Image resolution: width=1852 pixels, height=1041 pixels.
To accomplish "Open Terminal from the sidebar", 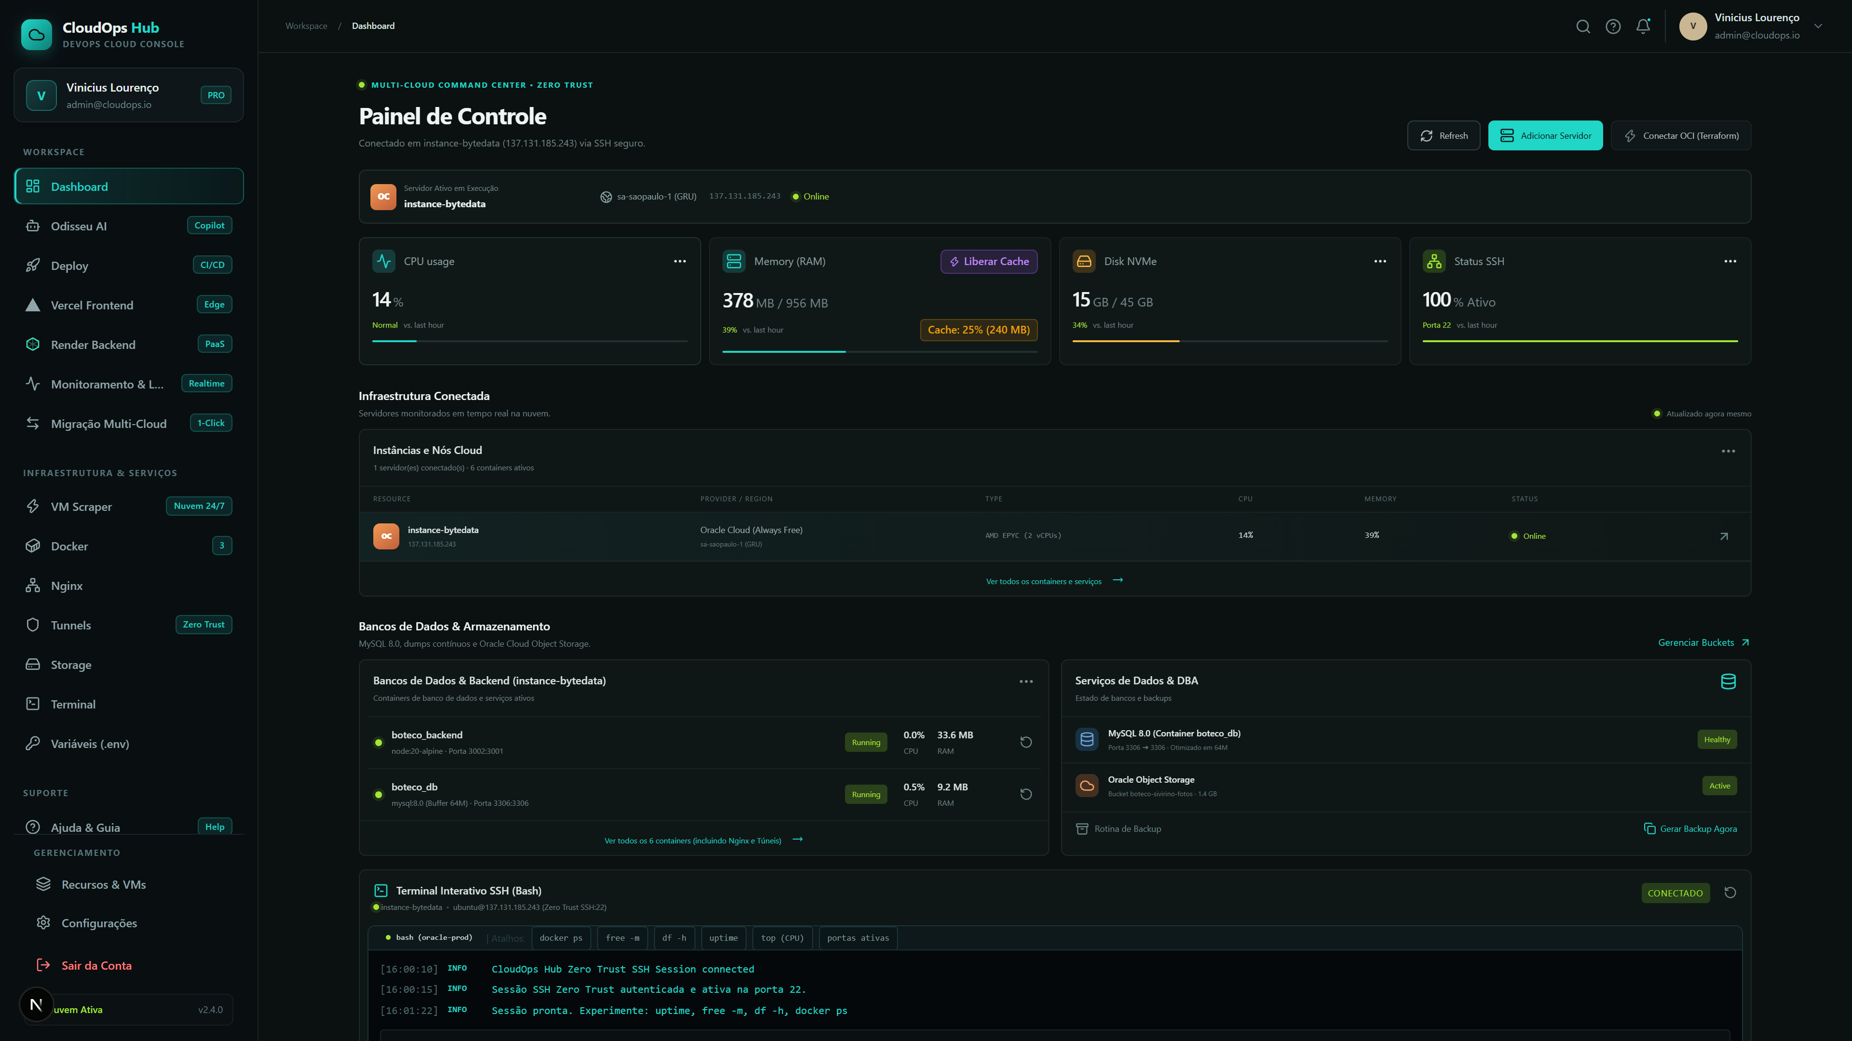I will pyautogui.click(x=129, y=704).
